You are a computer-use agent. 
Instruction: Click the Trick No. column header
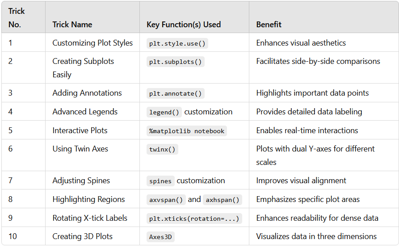click(17, 18)
